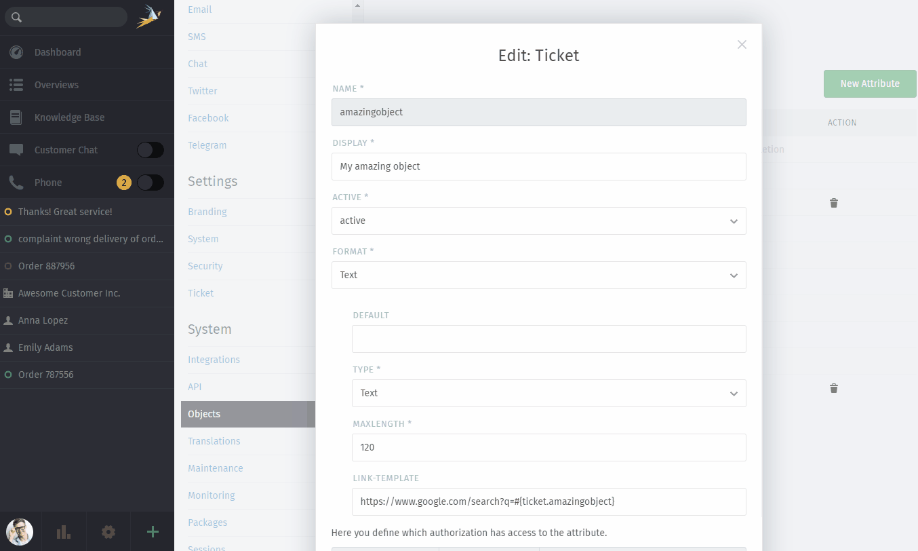918x551 pixels.
Task: Click the second trash icon in Action column
Action: [x=834, y=388]
